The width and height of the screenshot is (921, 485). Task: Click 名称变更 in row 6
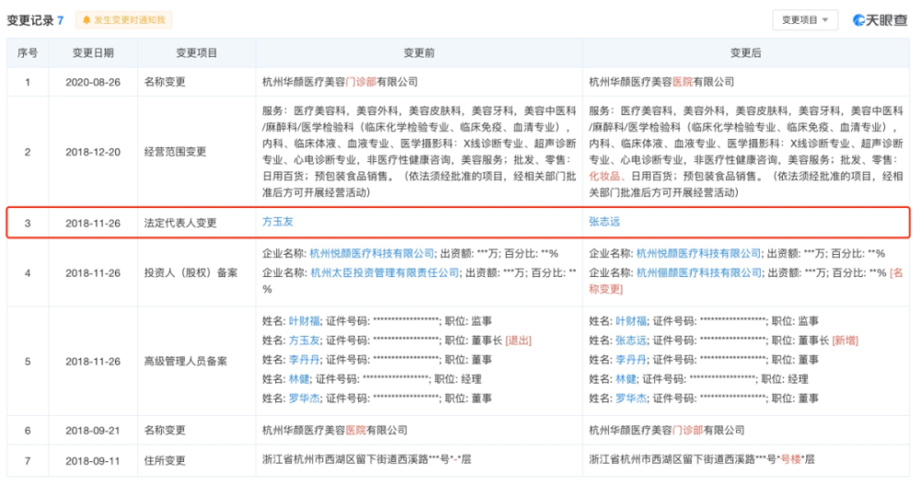pyautogui.click(x=165, y=431)
